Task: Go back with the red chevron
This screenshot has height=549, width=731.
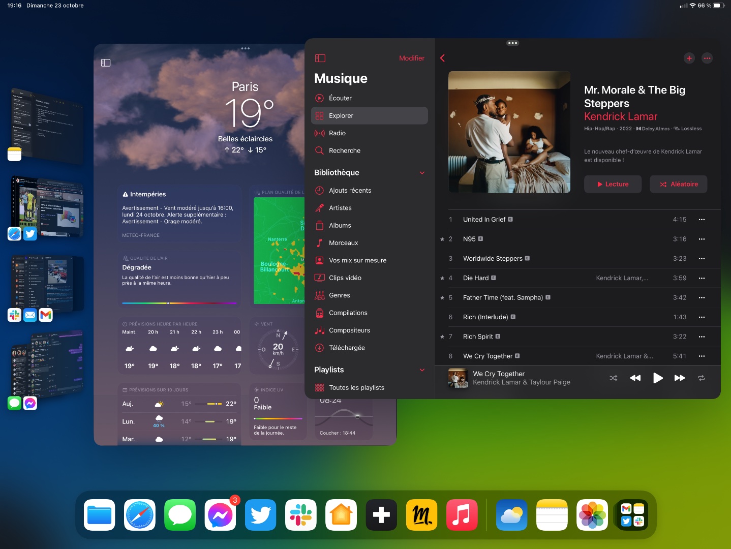Action: [443, 58]
